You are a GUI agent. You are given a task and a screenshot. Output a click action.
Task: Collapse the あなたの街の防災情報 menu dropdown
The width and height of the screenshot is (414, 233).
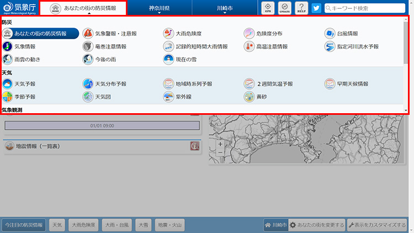tap(83, 8)
